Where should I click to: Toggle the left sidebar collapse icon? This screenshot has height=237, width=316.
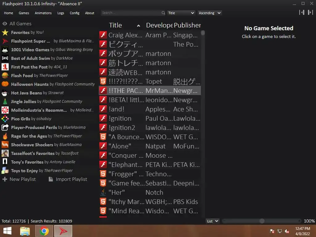(302, 12)
